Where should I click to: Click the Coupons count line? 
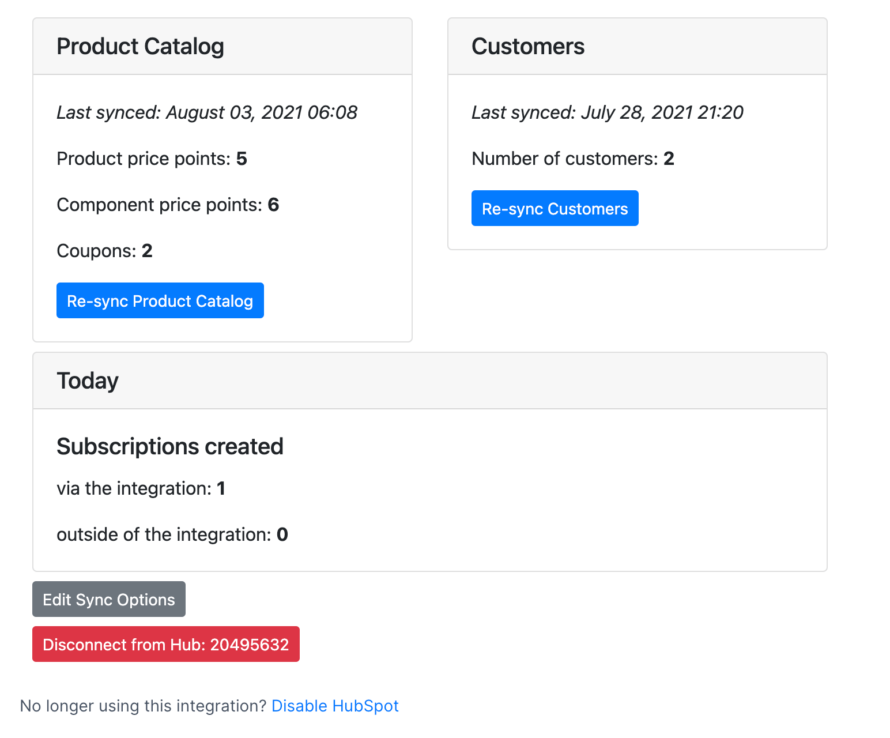click(104, 251)
